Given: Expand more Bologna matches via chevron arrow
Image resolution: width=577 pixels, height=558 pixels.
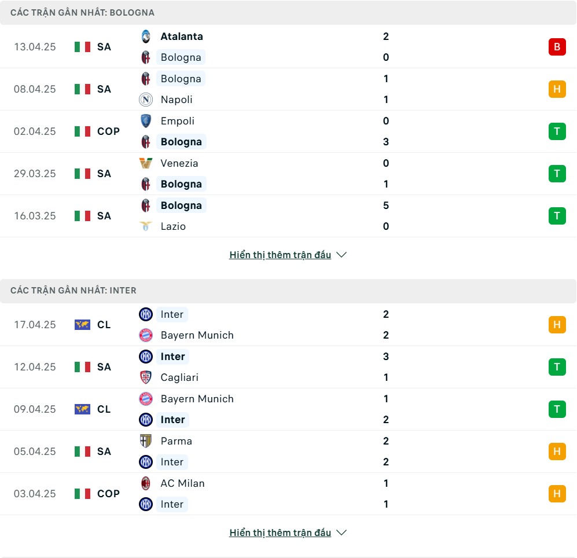Looking at the screenshot, I should 341,255.
